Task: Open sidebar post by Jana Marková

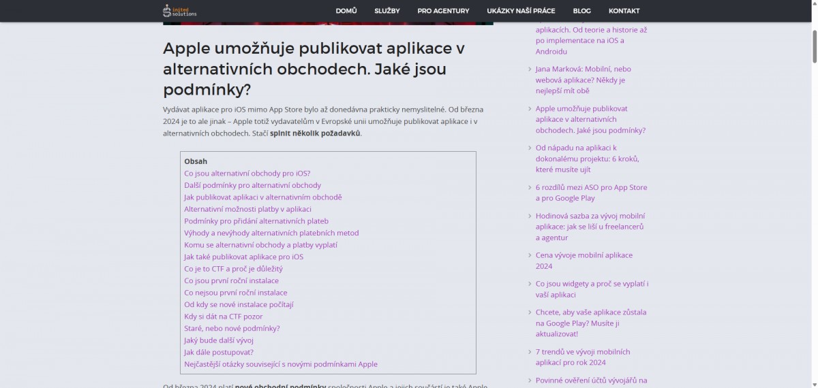Action: point(584,80)
